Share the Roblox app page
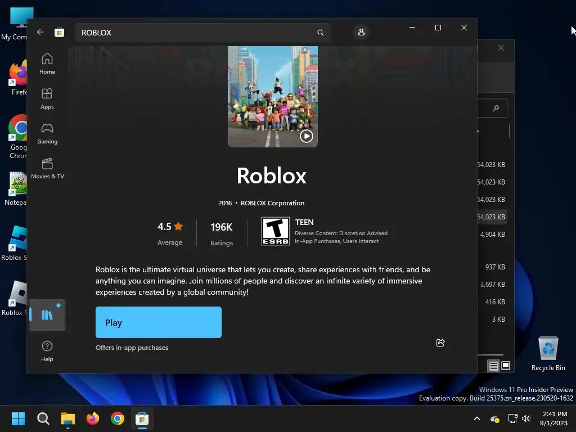The width and height of the screenshot is (576, 432). (x=440, y=343)
